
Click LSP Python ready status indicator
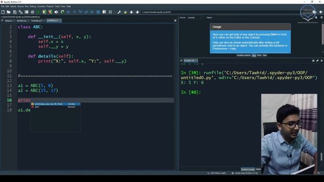pos(216,173)
